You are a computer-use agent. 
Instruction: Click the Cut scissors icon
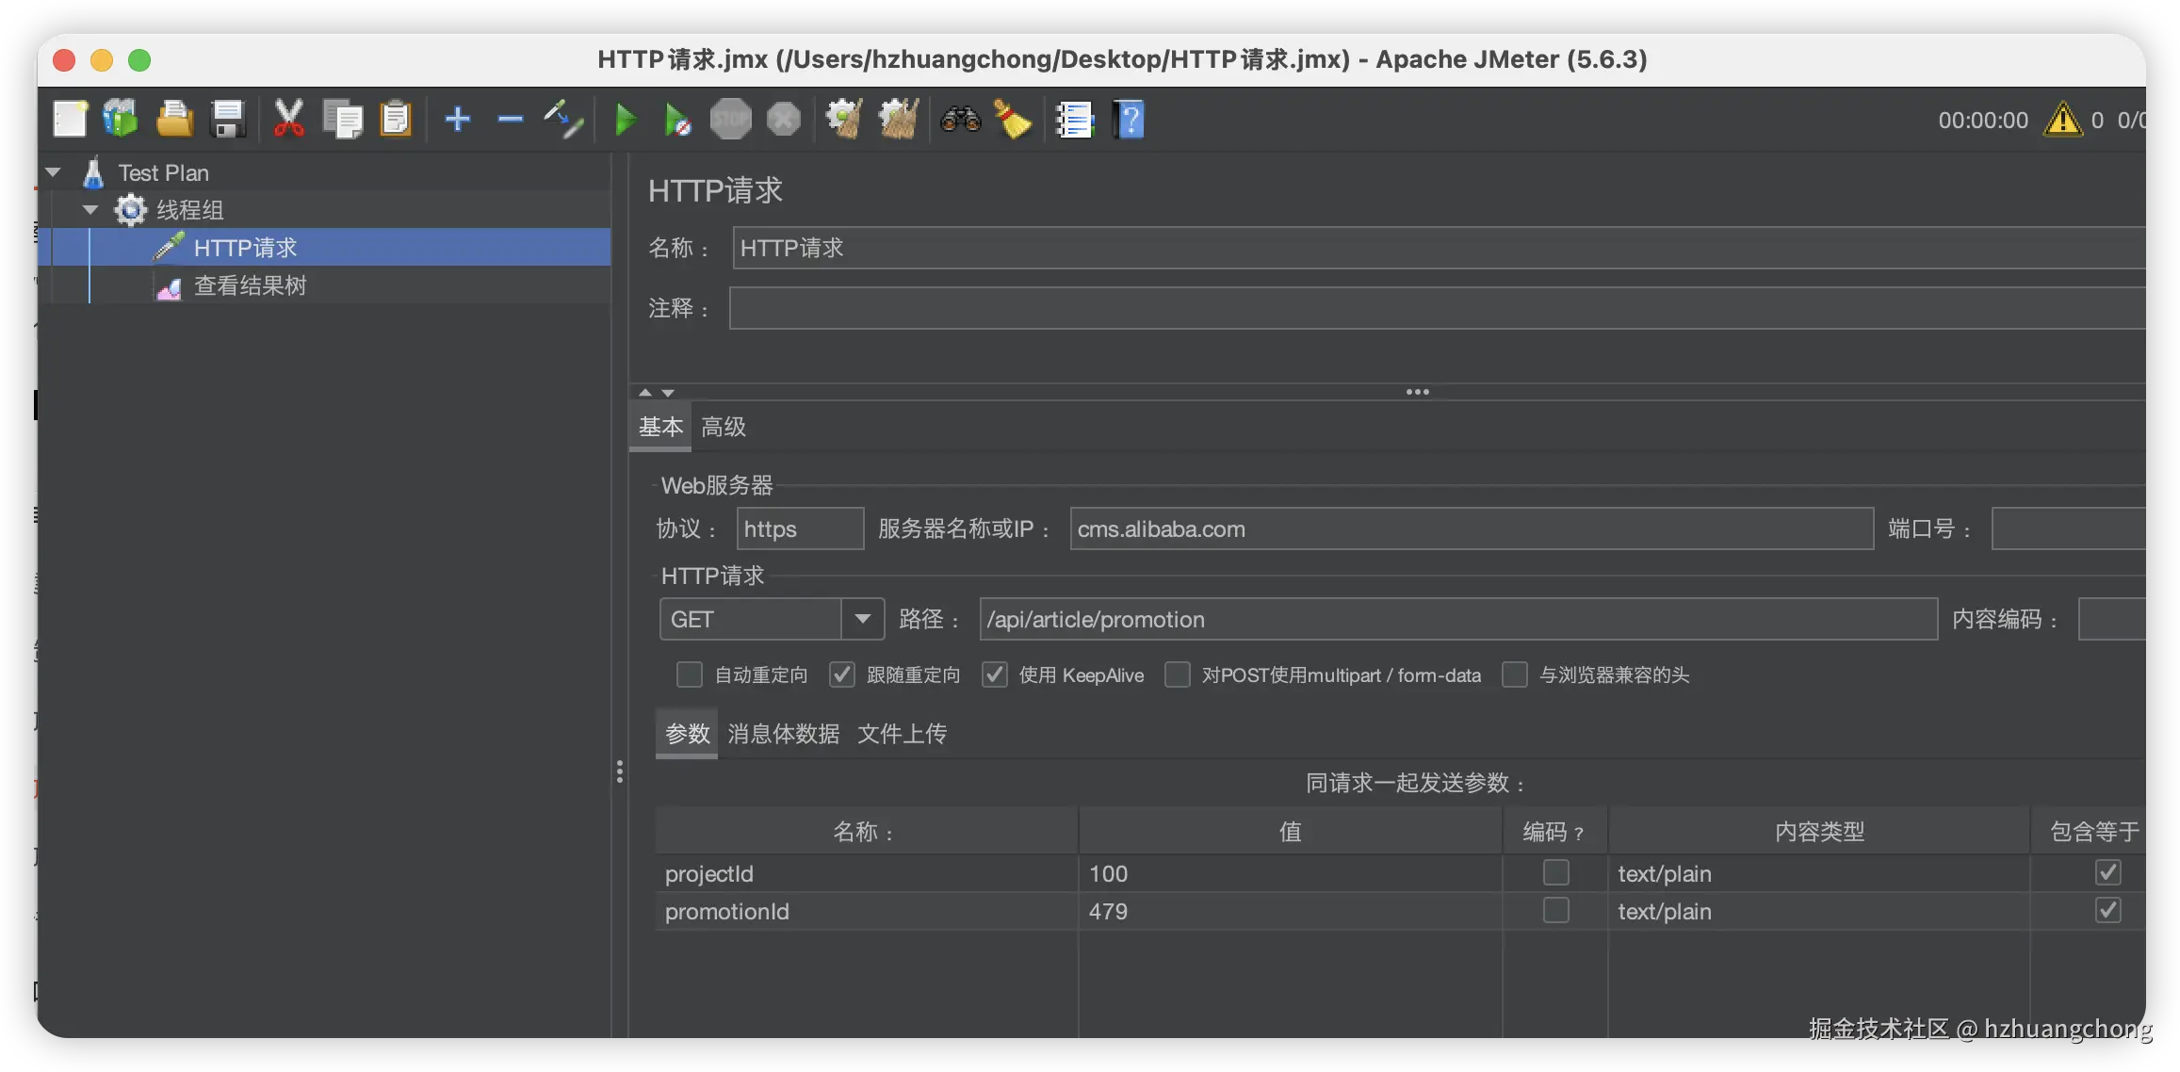[288, 120]
